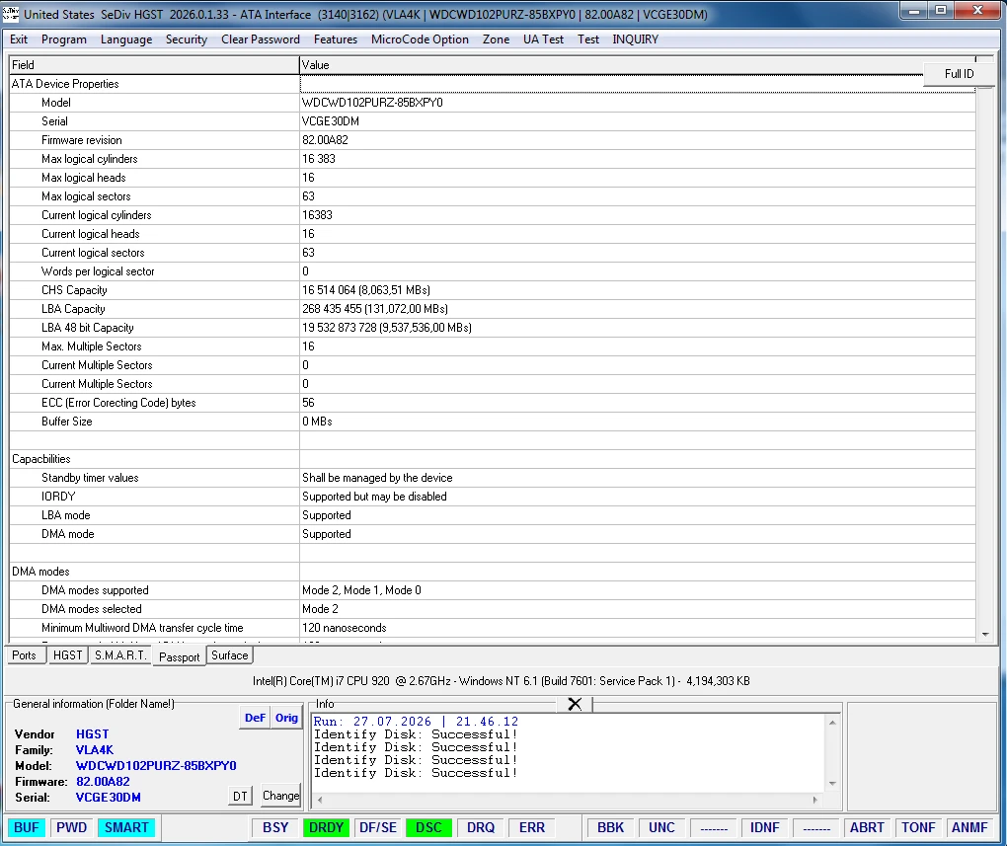Click the DRQ status flag

(481, 827)
